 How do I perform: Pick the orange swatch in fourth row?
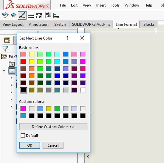click(x=32, y=76)
